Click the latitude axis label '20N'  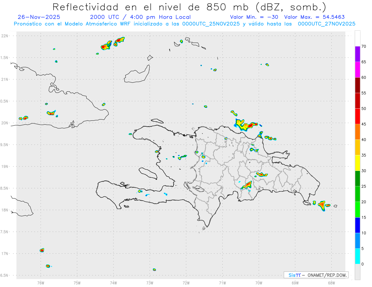click(5, 123)
